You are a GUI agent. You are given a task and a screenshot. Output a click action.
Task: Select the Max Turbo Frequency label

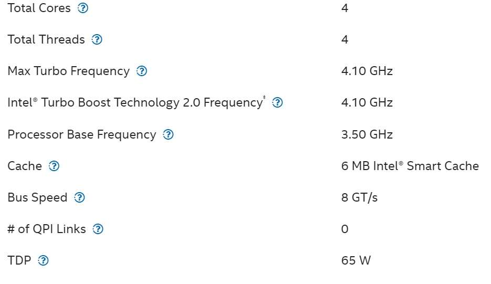(68, 71)
